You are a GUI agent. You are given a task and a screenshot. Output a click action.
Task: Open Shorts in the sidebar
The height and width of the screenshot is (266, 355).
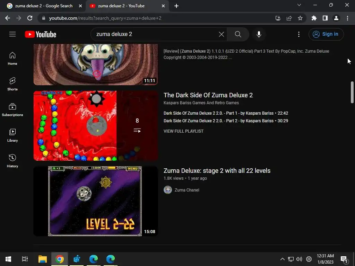12,84
